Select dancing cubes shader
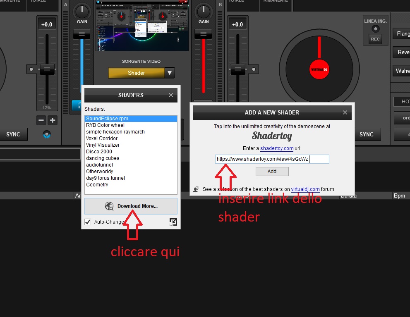The height and width of the screenshot is (317, 410). pyautogui.click(x=131, y=158)
